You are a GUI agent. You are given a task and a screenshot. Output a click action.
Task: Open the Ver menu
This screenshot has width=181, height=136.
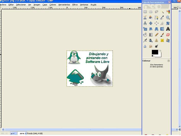point(30,5)
